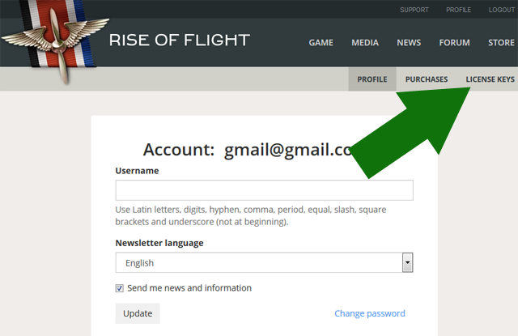518x336 pixels.
Task: Switch to the PURCHASES tab
Action: (427, 79)
